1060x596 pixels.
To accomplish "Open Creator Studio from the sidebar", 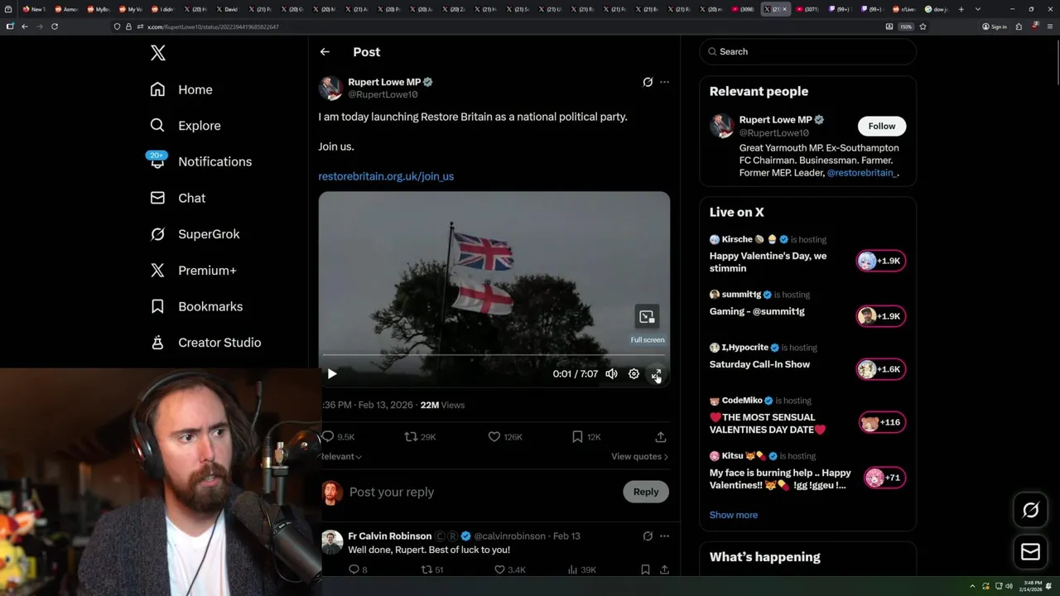I will click(205, 343).
